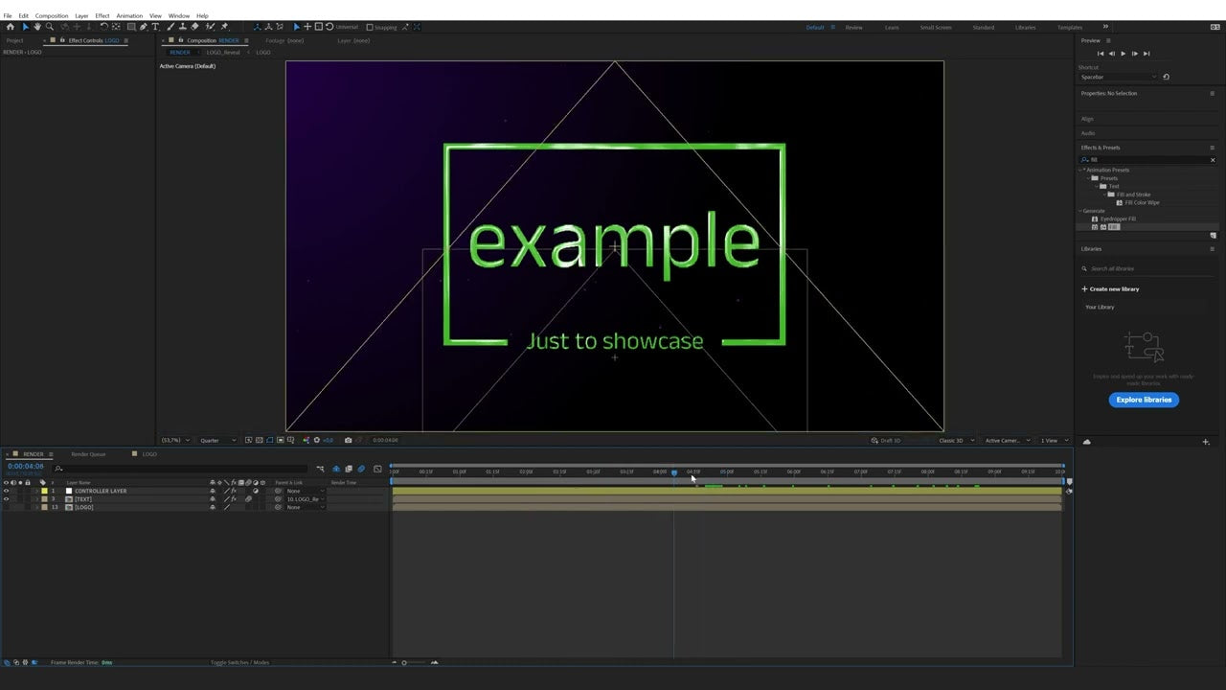Screen dimensions: 1226x690
Task: Open the magnification ratio dropdown
Action: [175, 440]
